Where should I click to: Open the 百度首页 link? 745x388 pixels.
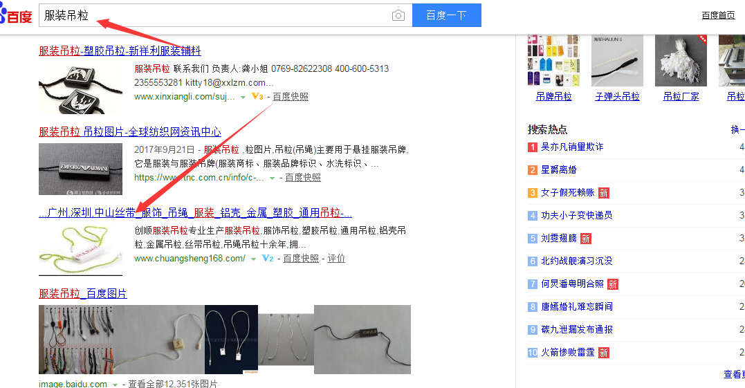coord(718,15)
